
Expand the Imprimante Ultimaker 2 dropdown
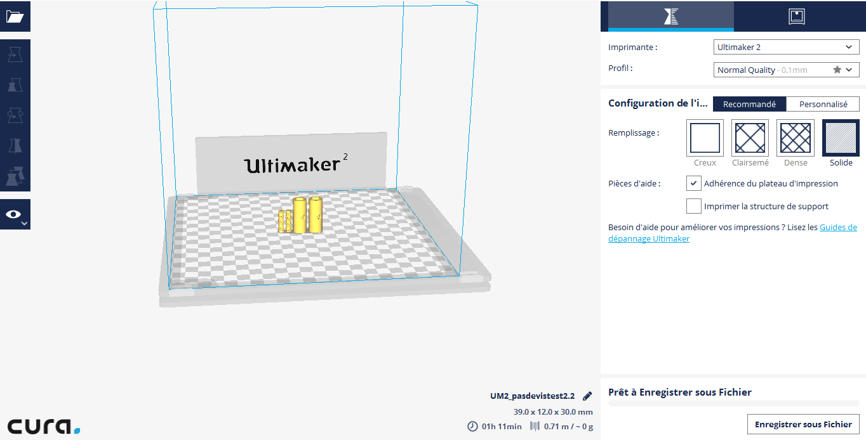[786, 48]
